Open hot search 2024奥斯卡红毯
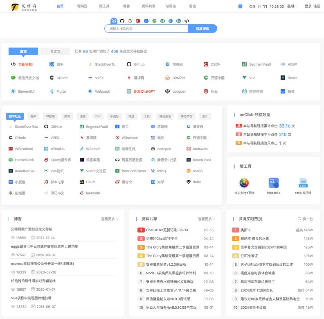Screen dimensions: 324x319 click(253, 308)
